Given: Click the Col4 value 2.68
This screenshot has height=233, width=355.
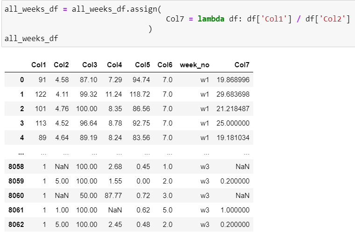Looking at the screenshot, I should click(x=115, y=167).
